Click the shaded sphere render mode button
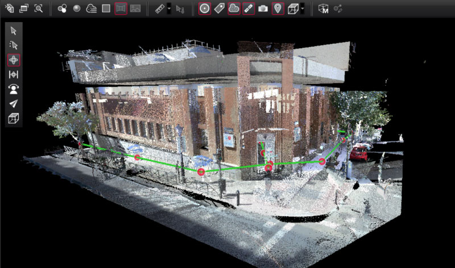Screen dimensions: 455x268 pos(77,9)
